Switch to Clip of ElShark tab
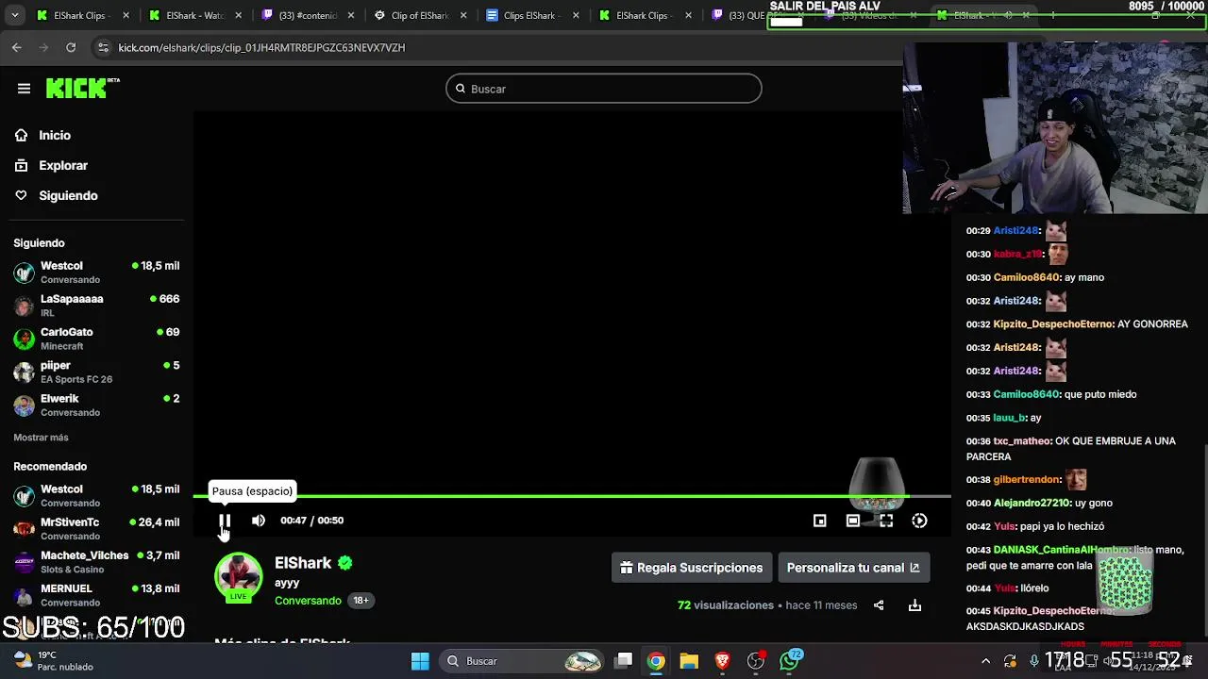 [420, 15]
